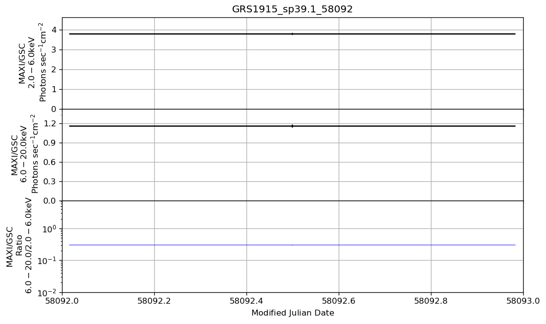This screenshot has height=324, width=546.
Task: Click the data point marker in middle panel
Action: [292, 126]
